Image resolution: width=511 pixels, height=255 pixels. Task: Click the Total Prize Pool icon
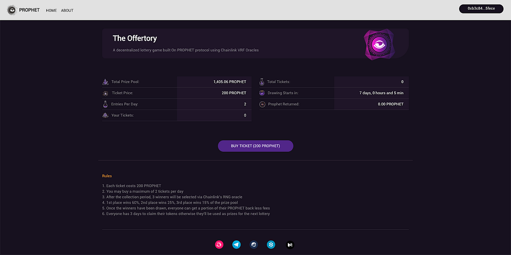(105, 82)
